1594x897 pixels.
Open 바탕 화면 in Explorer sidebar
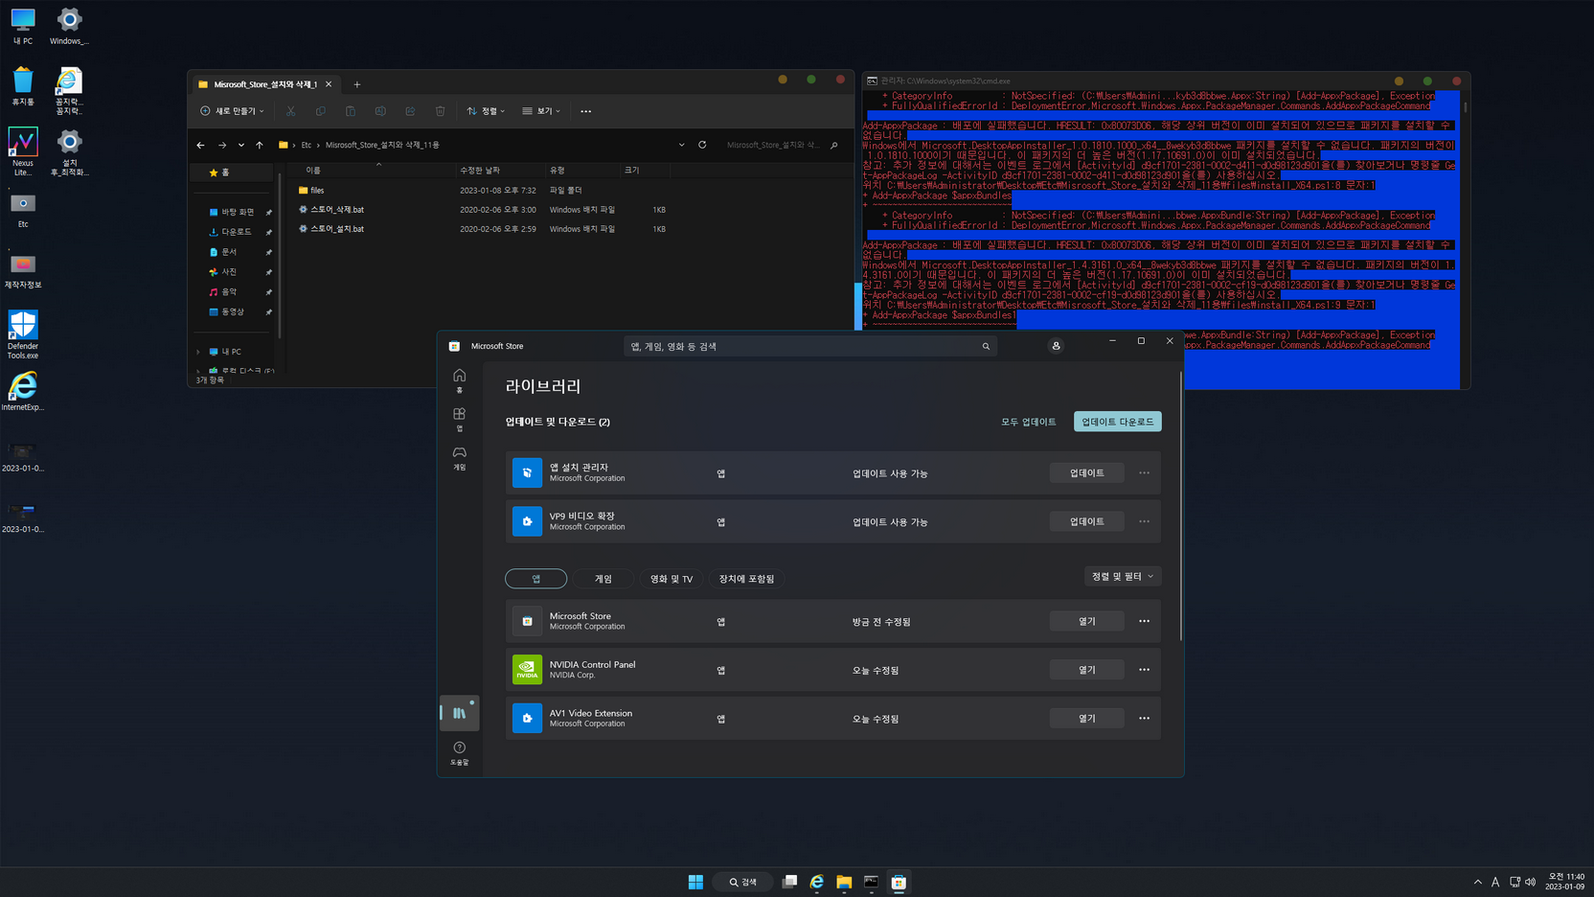[237, 212]
